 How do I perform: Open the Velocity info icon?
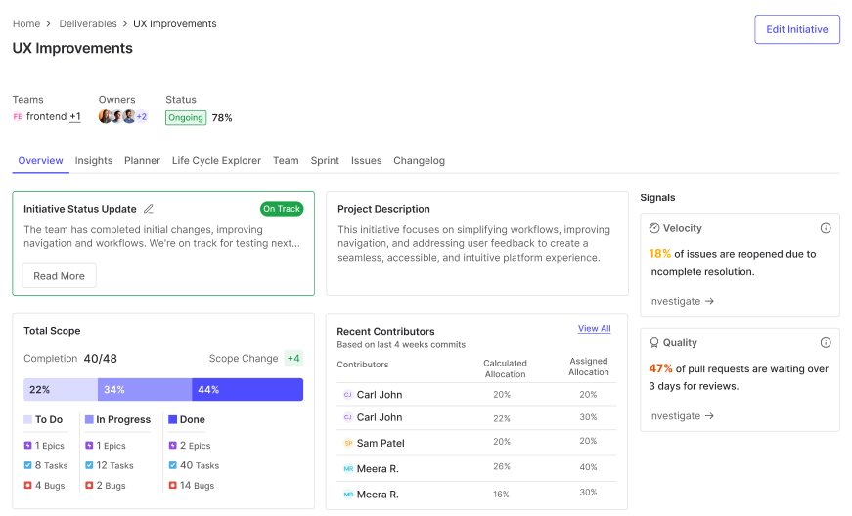(x=826, y=228)
